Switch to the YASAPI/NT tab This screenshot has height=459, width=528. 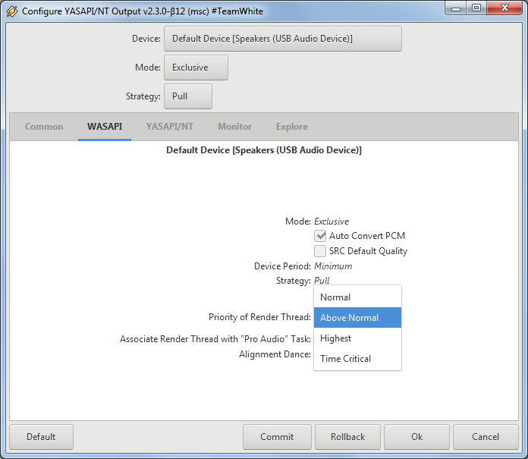click(x=169, y=127)
